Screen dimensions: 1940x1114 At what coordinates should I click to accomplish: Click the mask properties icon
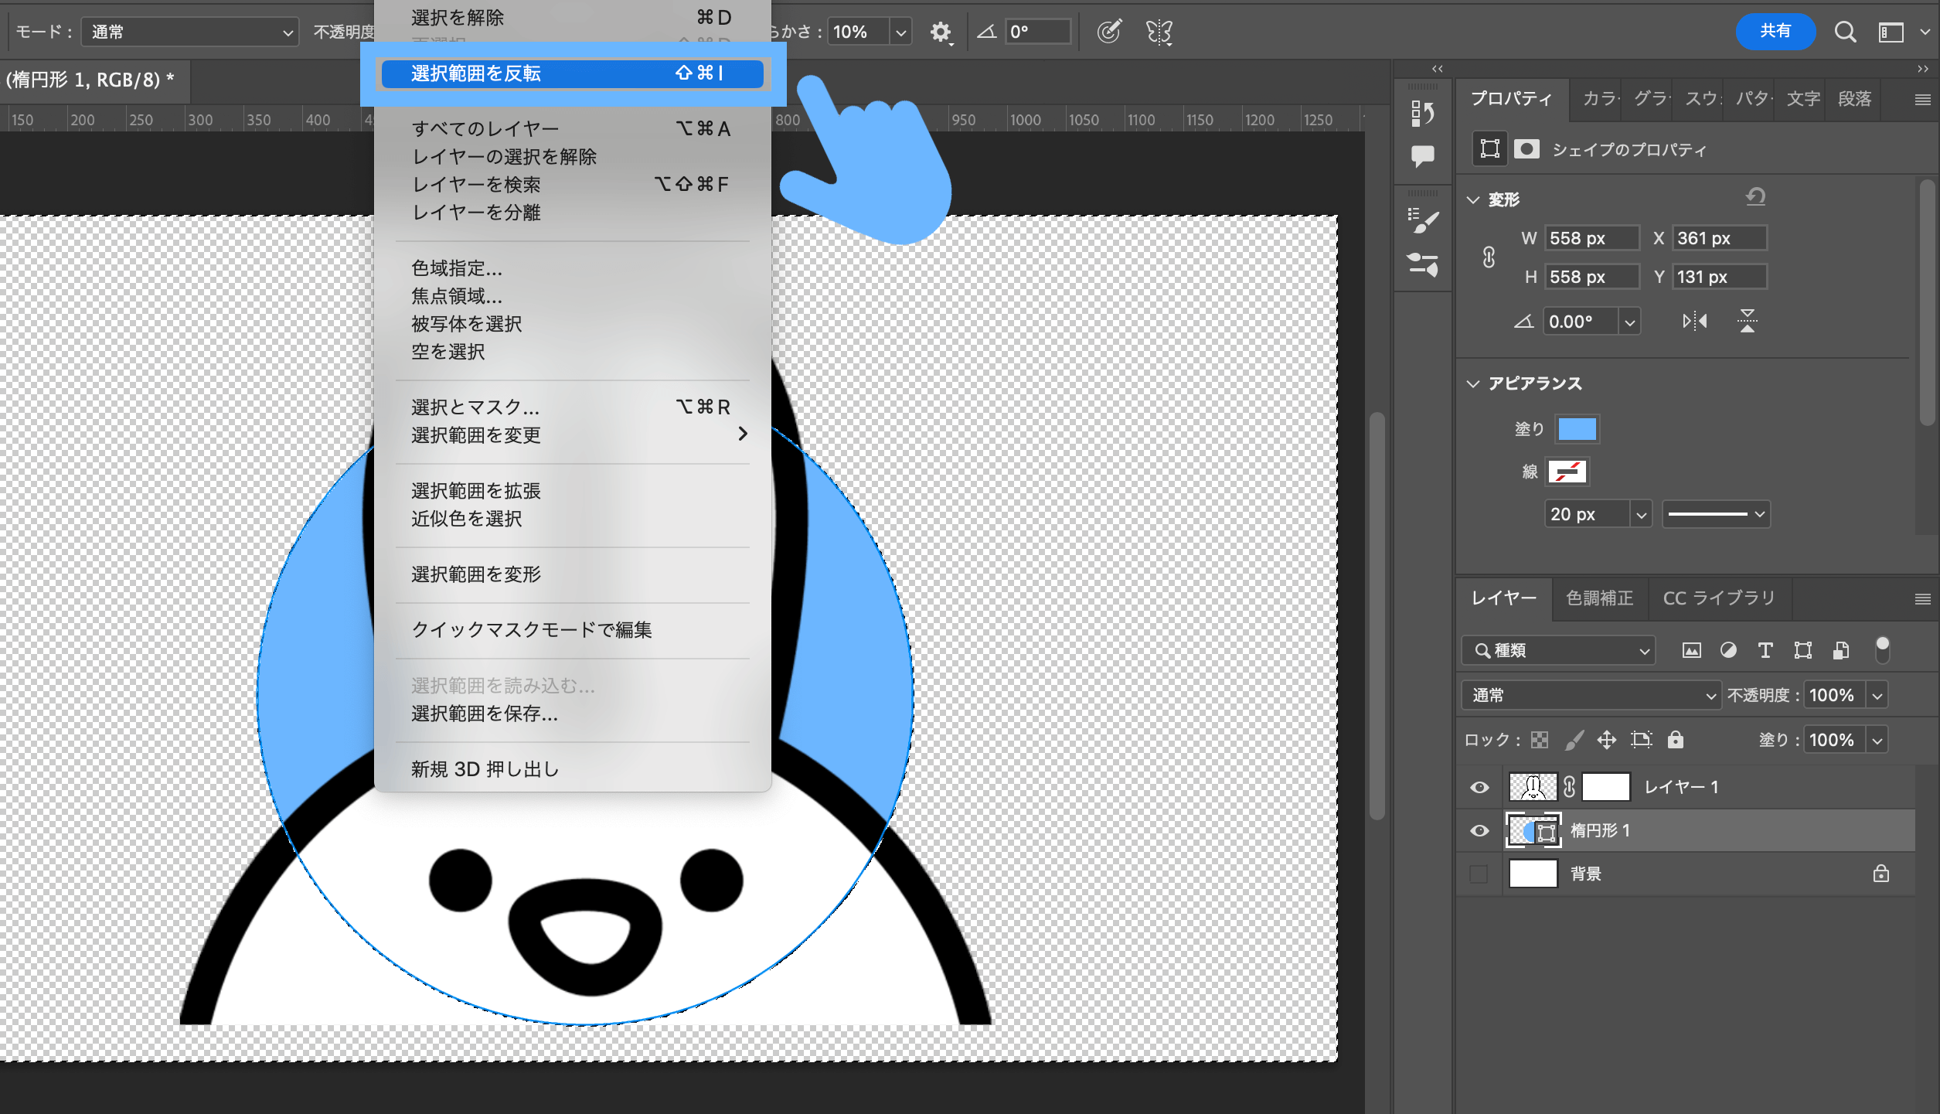(x=1526, y=148)
